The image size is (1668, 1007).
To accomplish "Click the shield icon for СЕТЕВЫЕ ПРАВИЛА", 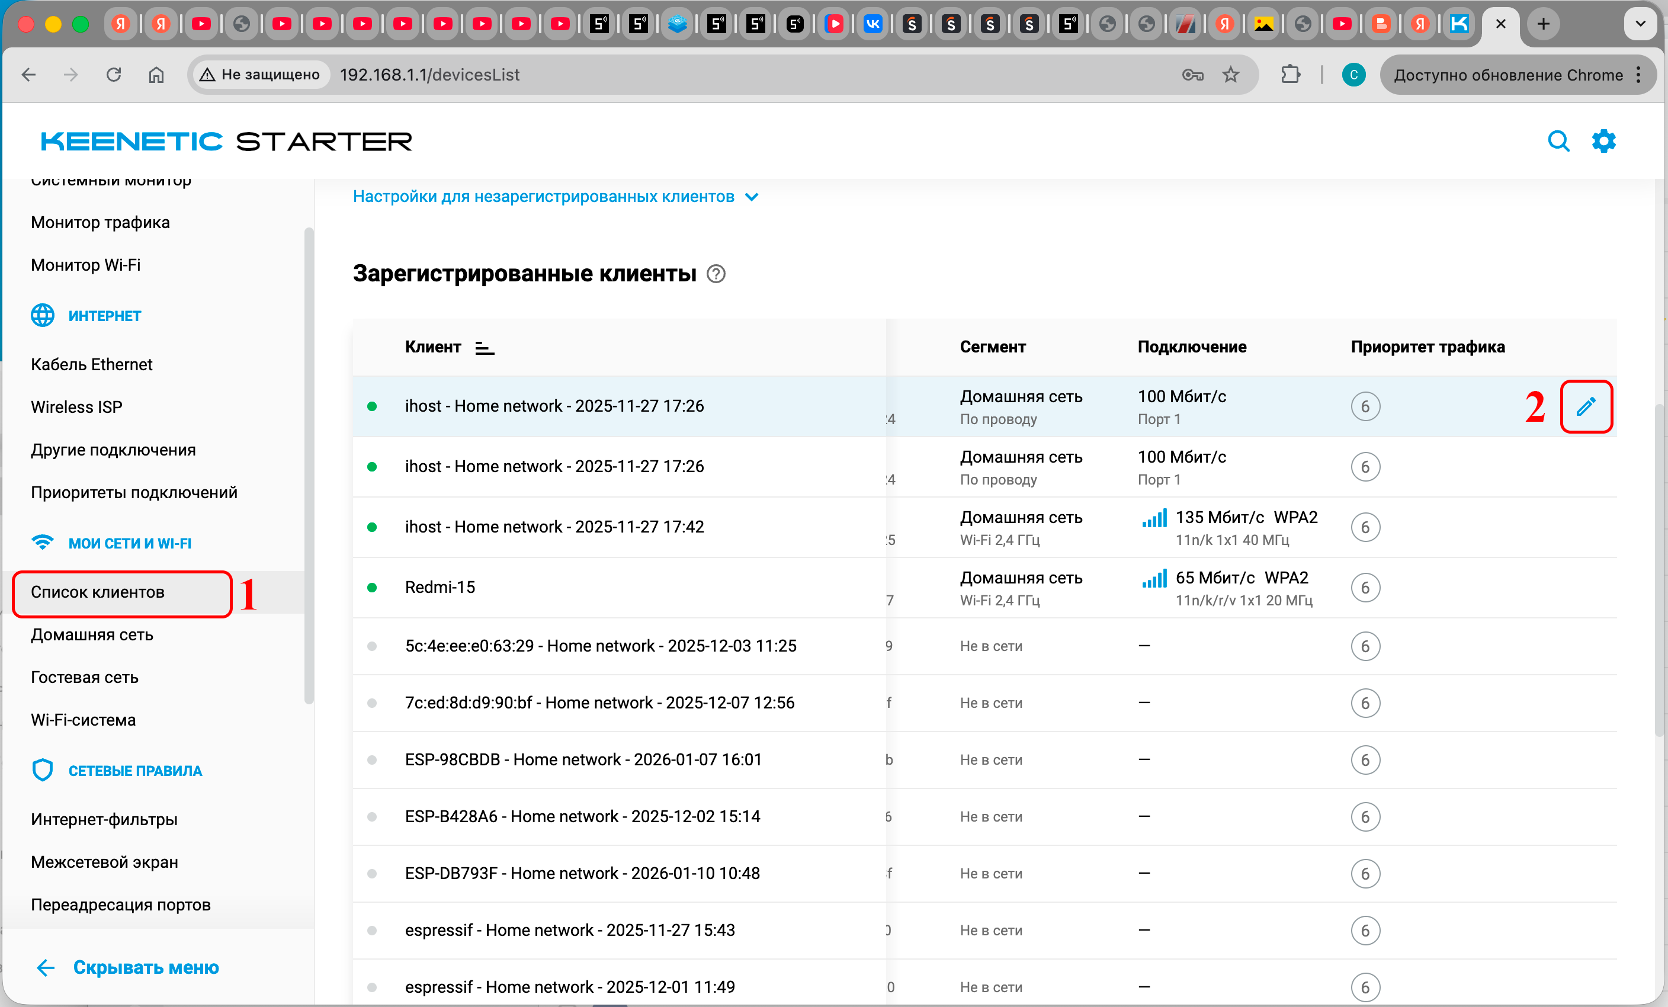I will coord(43,770).
